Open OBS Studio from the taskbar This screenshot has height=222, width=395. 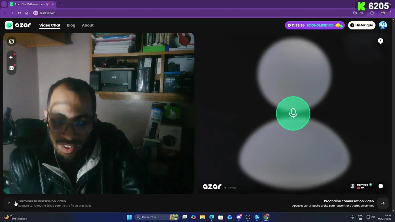click(248, 217)
